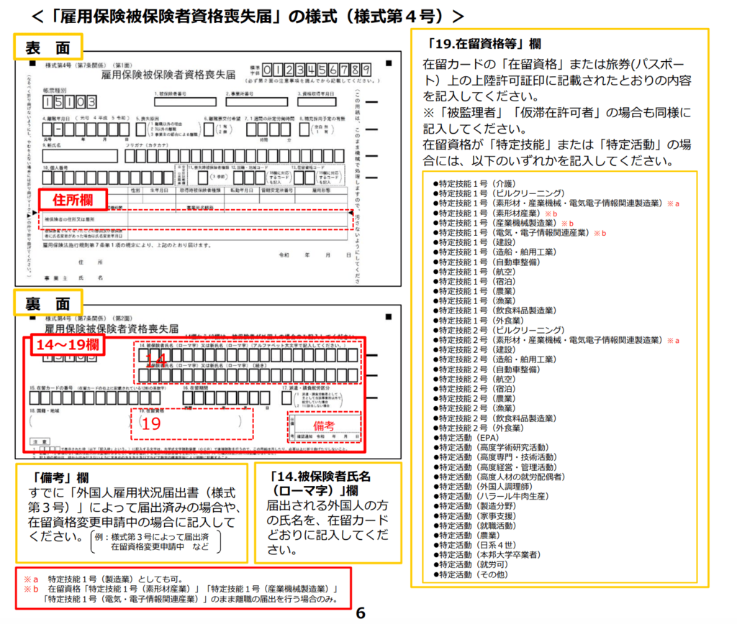Click the 表面 yellow-bordered label
The height and width of the screenshot is (624, 737).
coord(48,47)
